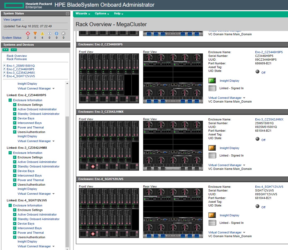Open the Enc-4_SGH712VJV5 enclosure name link

tap(269, 187)
